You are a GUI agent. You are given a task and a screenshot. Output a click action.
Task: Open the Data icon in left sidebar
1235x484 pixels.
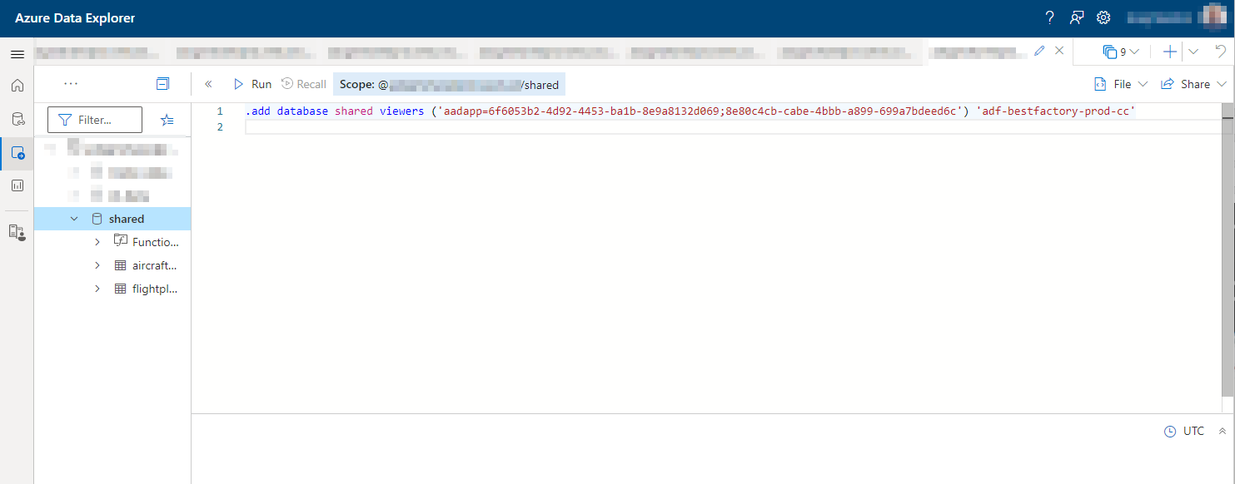click(x=17, y=119)
